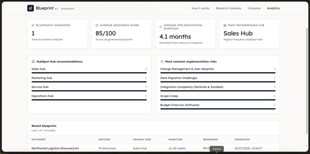
Task: Click the 'Recent blueprints' heading
Action: (44, 126)
